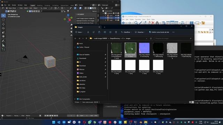The height and width of the screenshot is (125, 223).
Task: Open Blender's File menu
Action: coord(5,5)
